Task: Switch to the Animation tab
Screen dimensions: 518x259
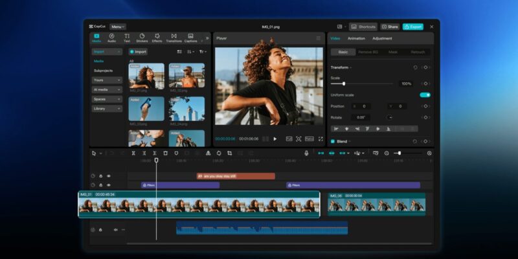Action: point(356,38)
